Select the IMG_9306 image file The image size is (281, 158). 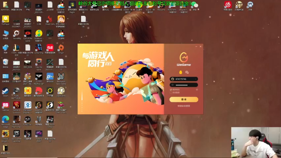tap(28, 64)
